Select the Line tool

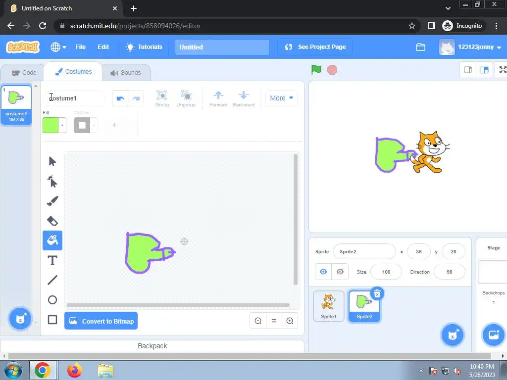(x=52, y=280)
